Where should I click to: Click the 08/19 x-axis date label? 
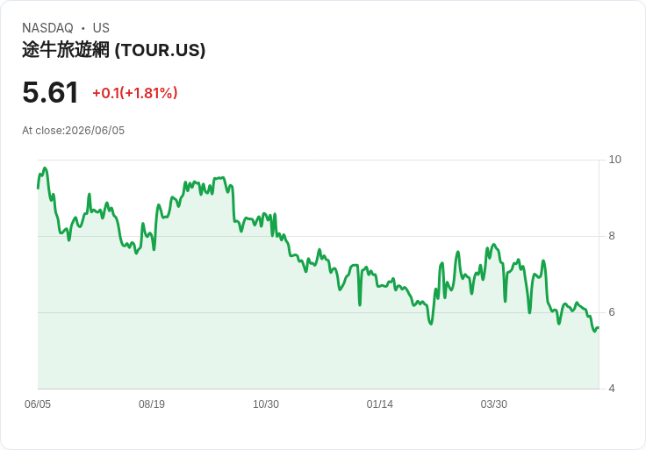point(152,404)
